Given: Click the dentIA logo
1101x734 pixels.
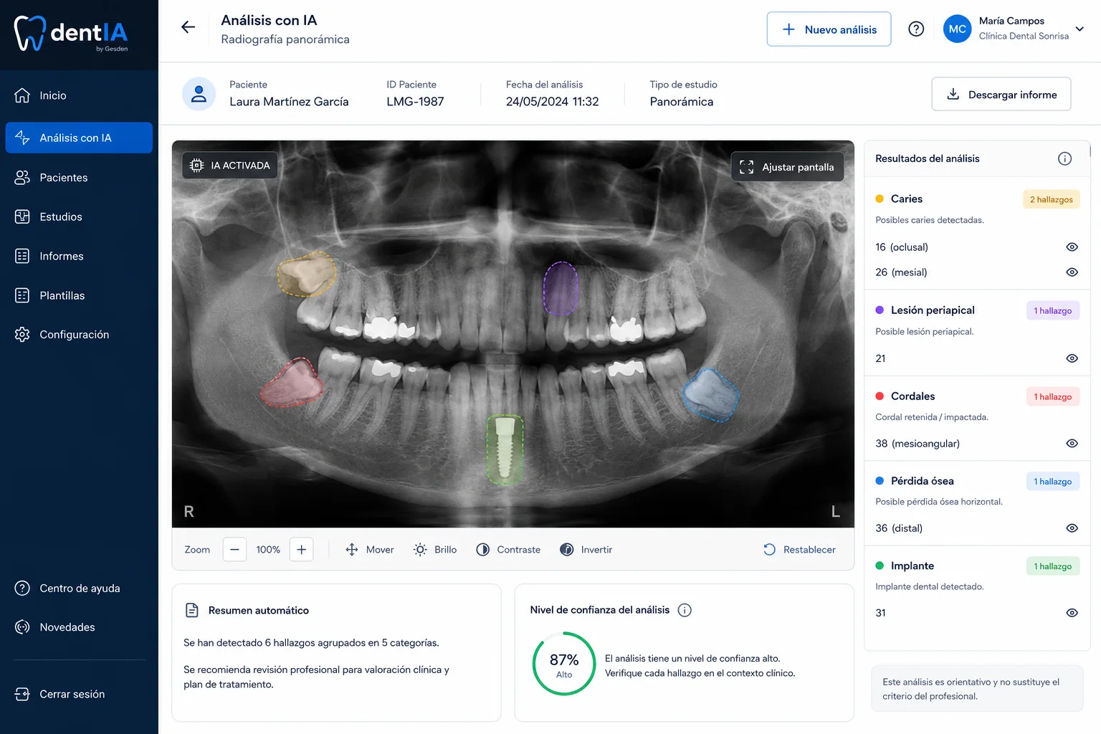Looking at the screenshot, I should tap(71, 33).
